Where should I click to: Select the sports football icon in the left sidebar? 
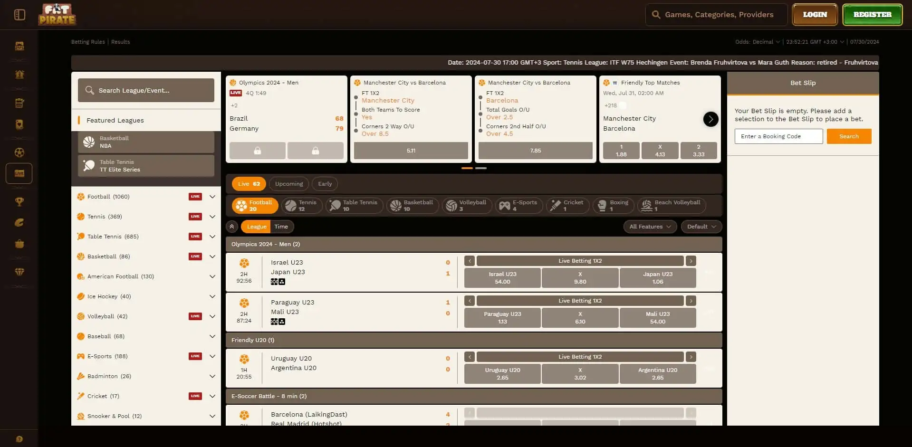coord(19,152)
